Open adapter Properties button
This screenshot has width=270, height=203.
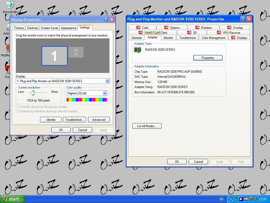[x=208, y=58]
